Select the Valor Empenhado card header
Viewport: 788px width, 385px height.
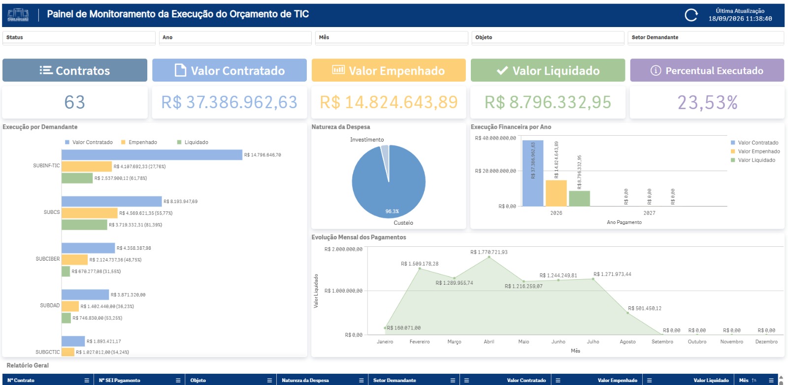[389, 70]
